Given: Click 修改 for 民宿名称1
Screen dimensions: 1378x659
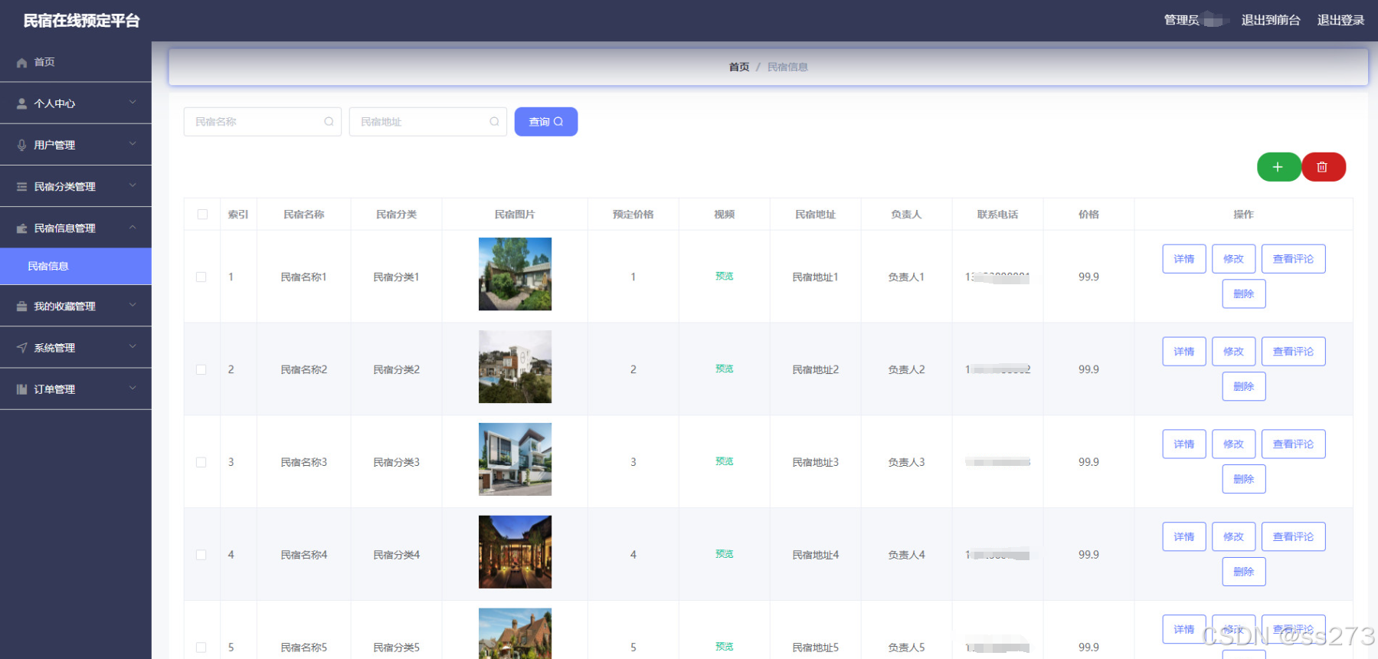Looking at the screenshot, I should click(x=1234, y=259).
